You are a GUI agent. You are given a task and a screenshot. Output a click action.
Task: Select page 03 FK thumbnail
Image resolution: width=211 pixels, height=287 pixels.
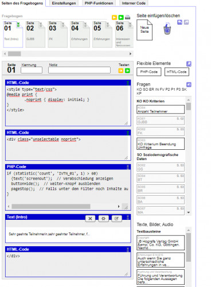tap(57, 34)
